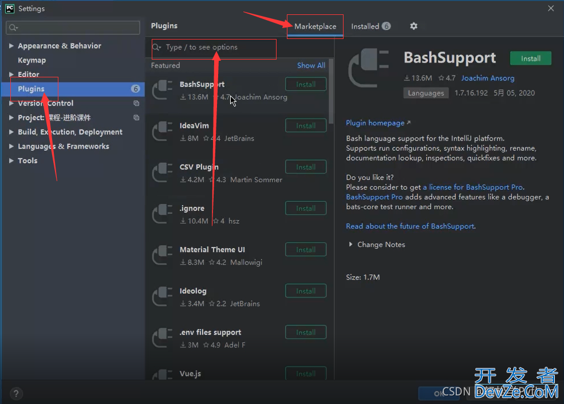Expand the Editor settings section
This screenshot has width=564, height=404.
pos(11,74)
